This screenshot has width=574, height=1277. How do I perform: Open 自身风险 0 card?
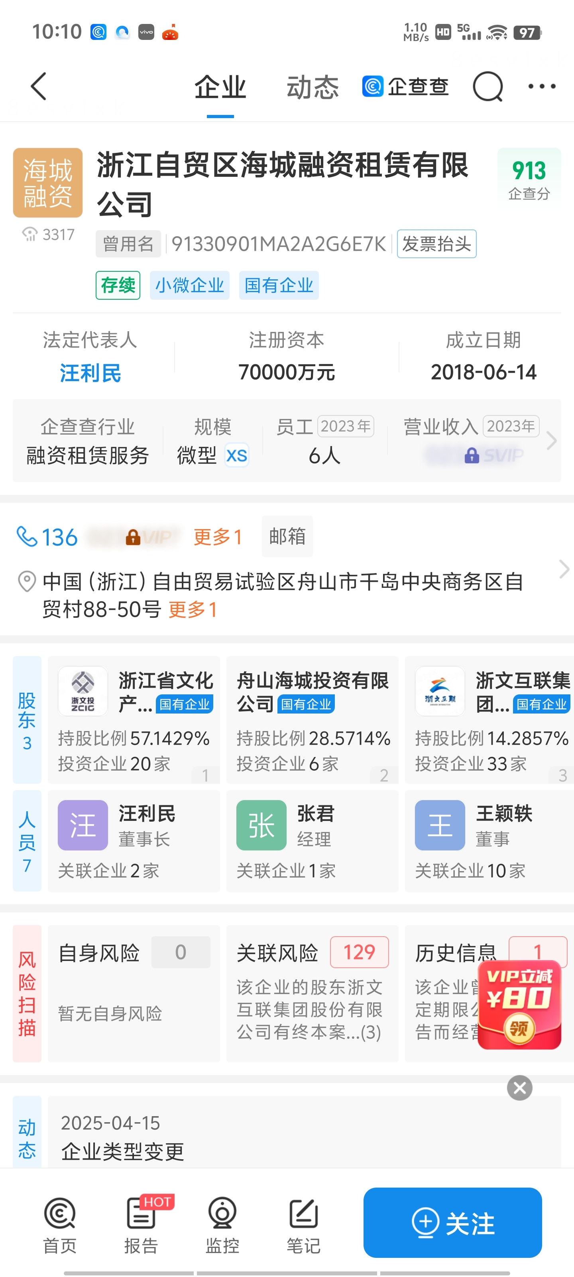(x=134, y=993)
